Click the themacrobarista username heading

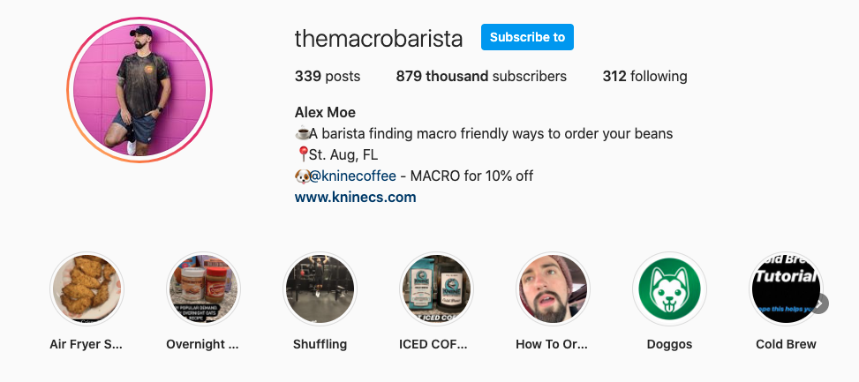pyautogui.click(x=379, y=39)
